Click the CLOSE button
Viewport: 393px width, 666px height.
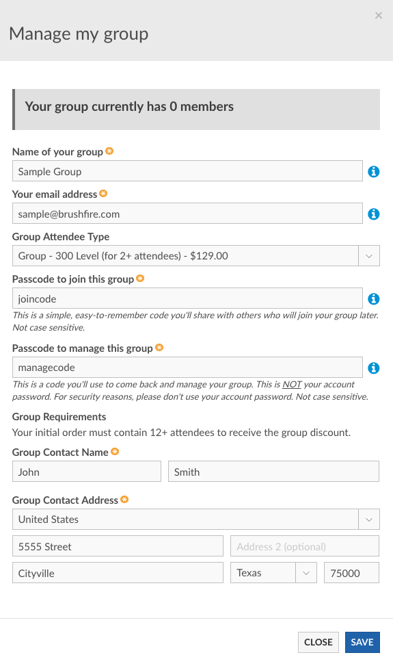click(x=318, y=642)
